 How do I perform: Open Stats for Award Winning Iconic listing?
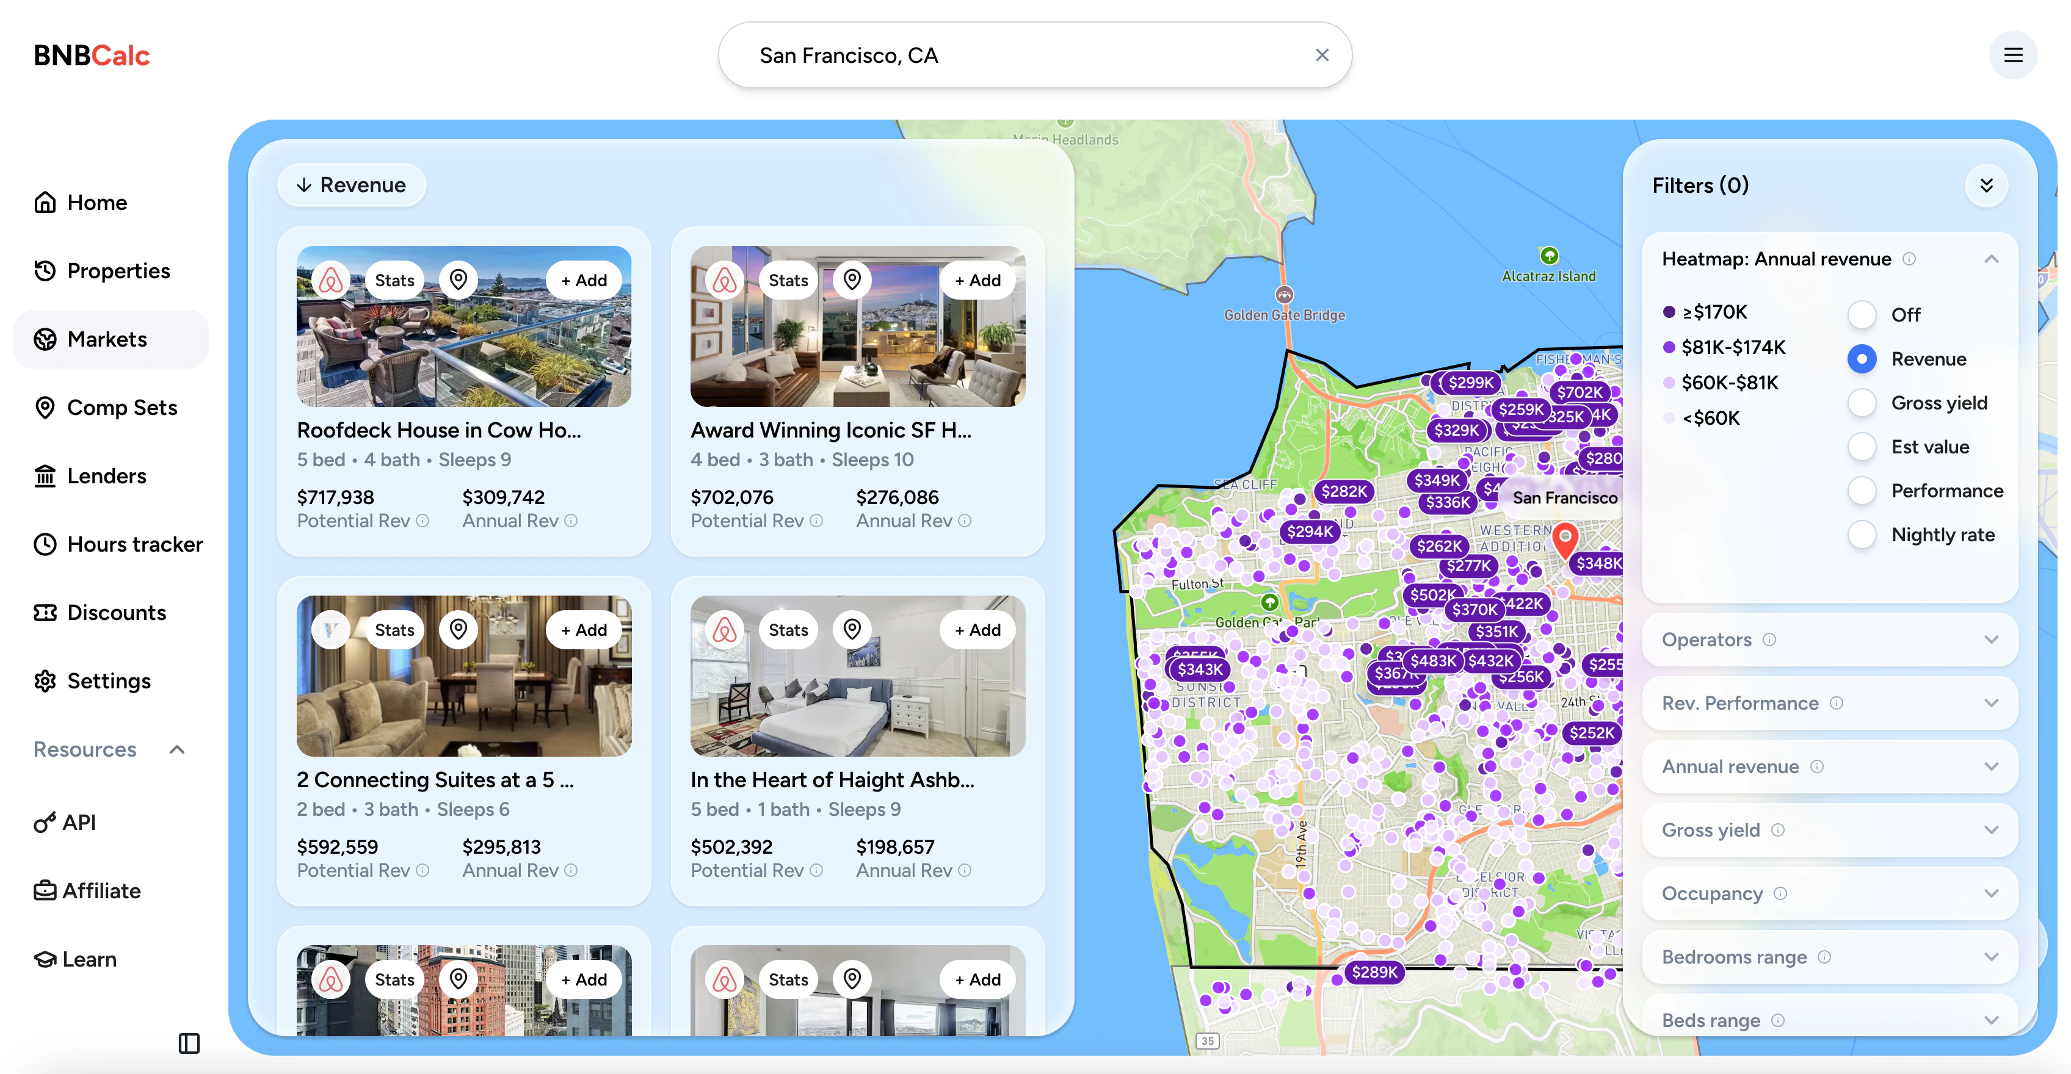coord(788,280)
